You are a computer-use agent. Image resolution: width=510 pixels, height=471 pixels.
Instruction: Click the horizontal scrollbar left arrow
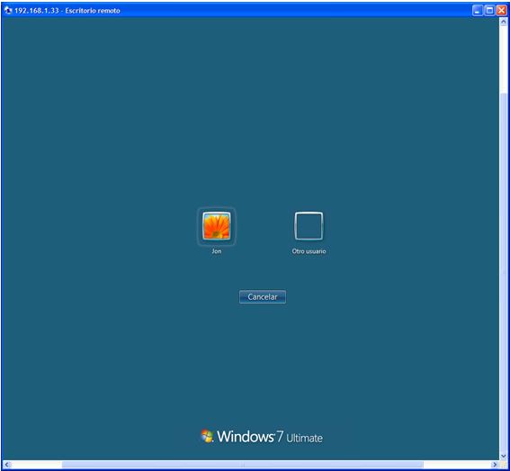(x=7, y=465)
